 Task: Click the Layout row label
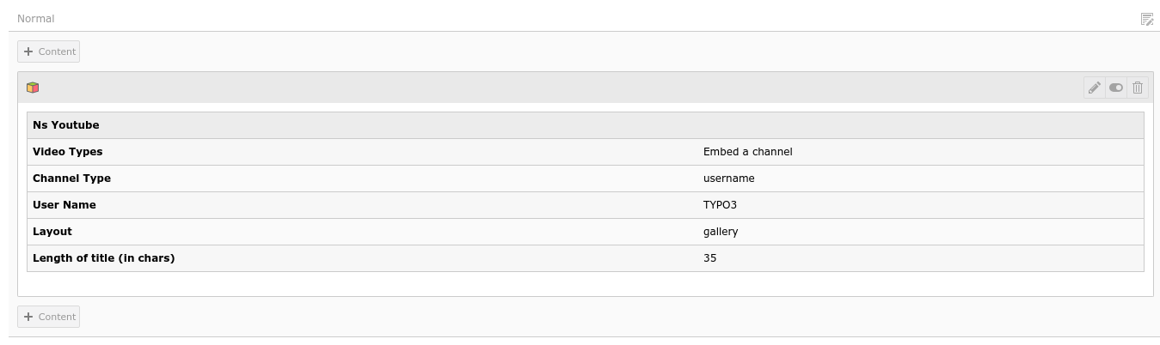click(x=52, y=232)
